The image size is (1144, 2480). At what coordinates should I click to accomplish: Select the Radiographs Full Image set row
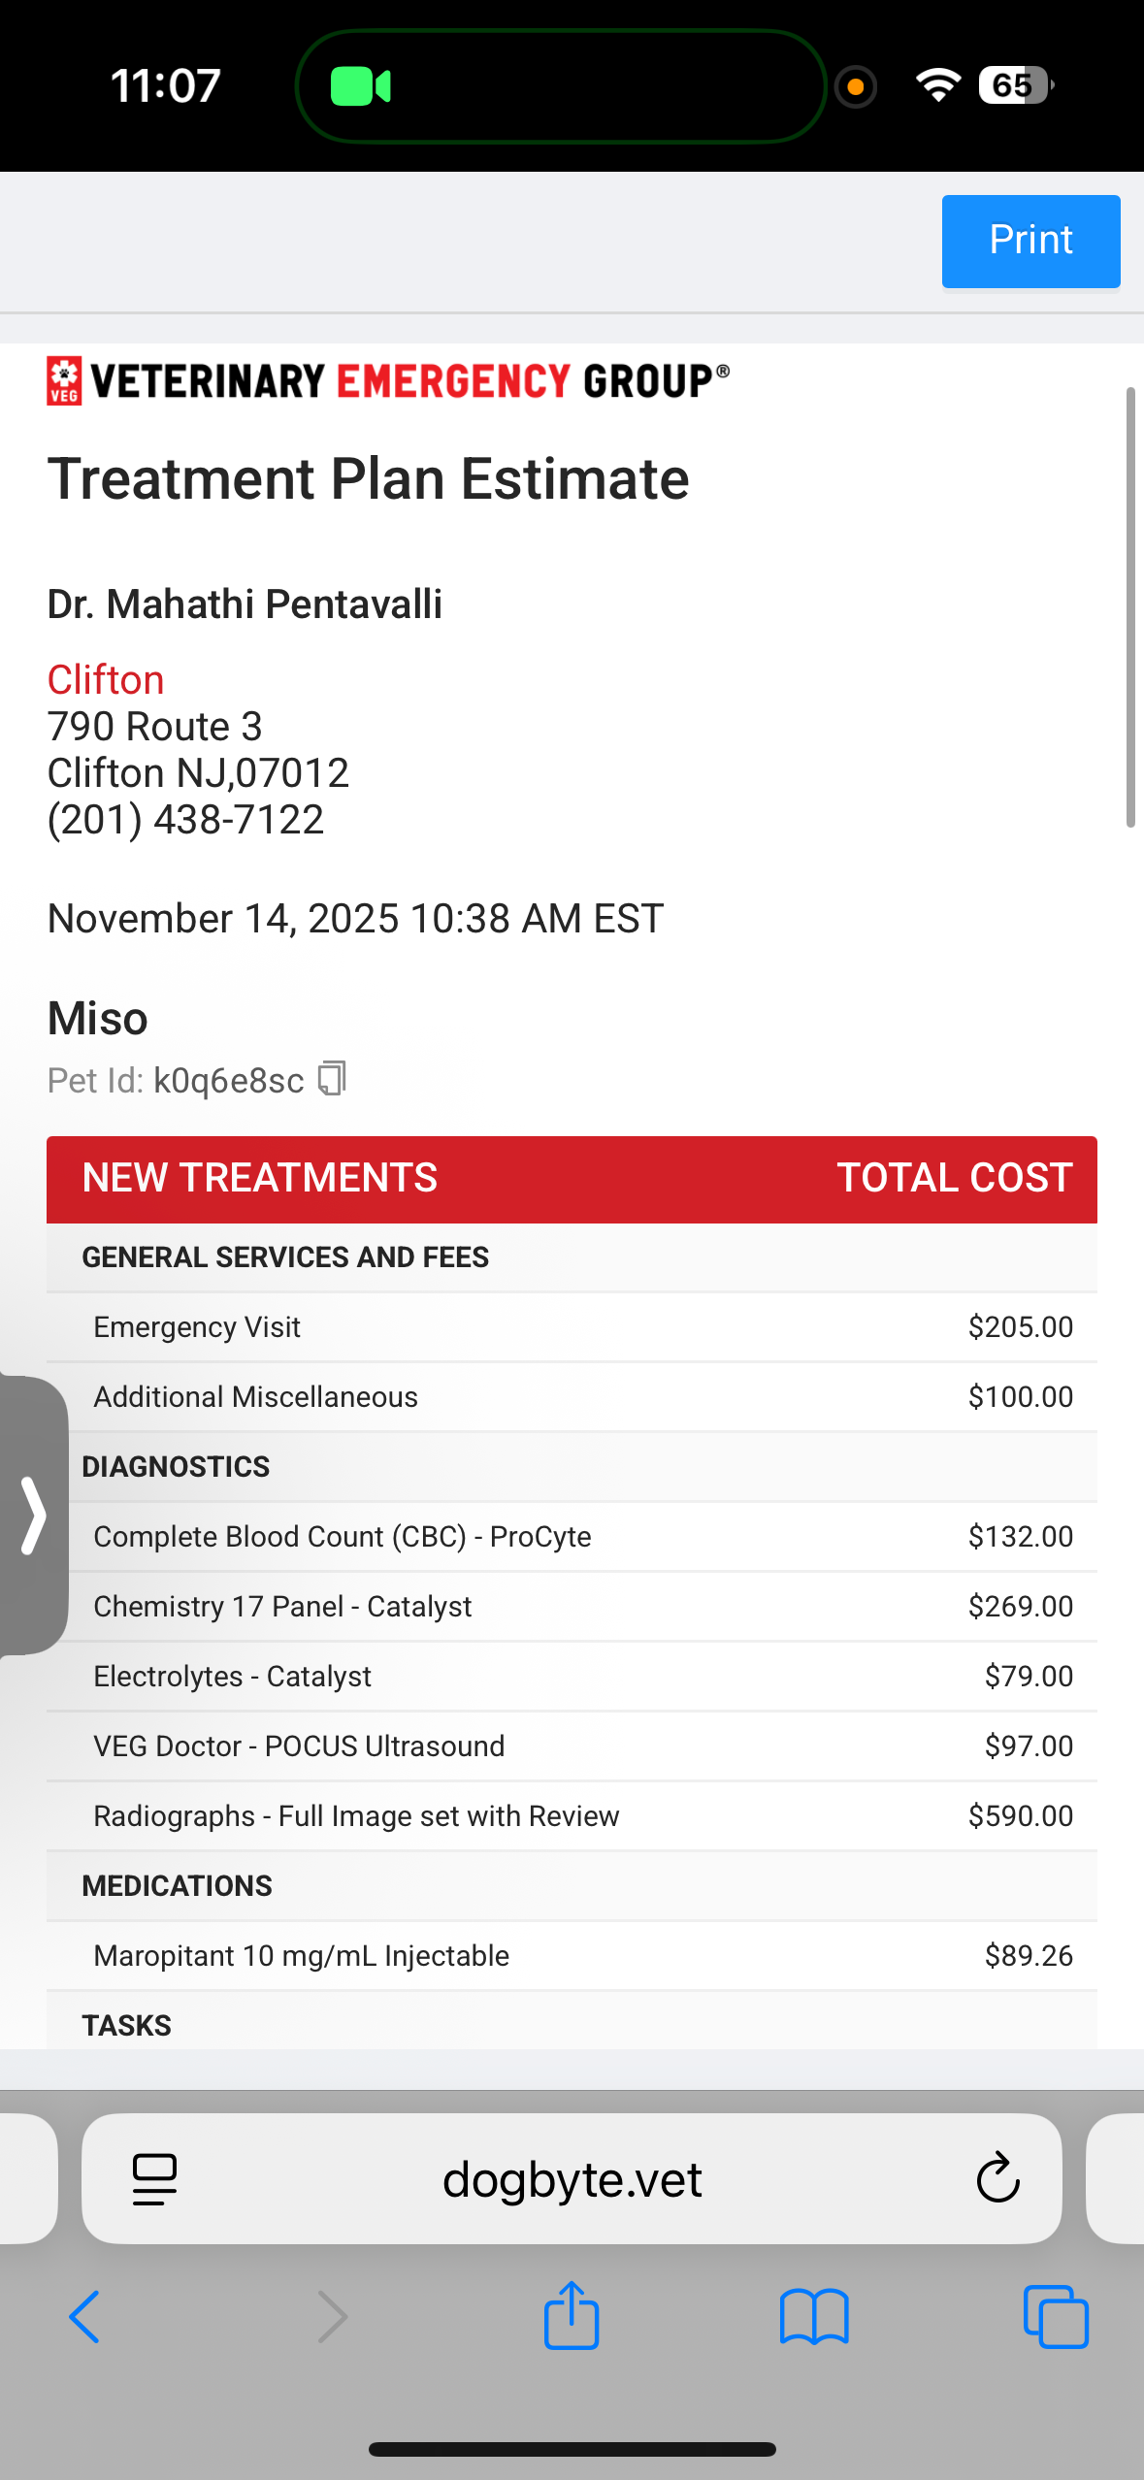tap(572, 1816)
